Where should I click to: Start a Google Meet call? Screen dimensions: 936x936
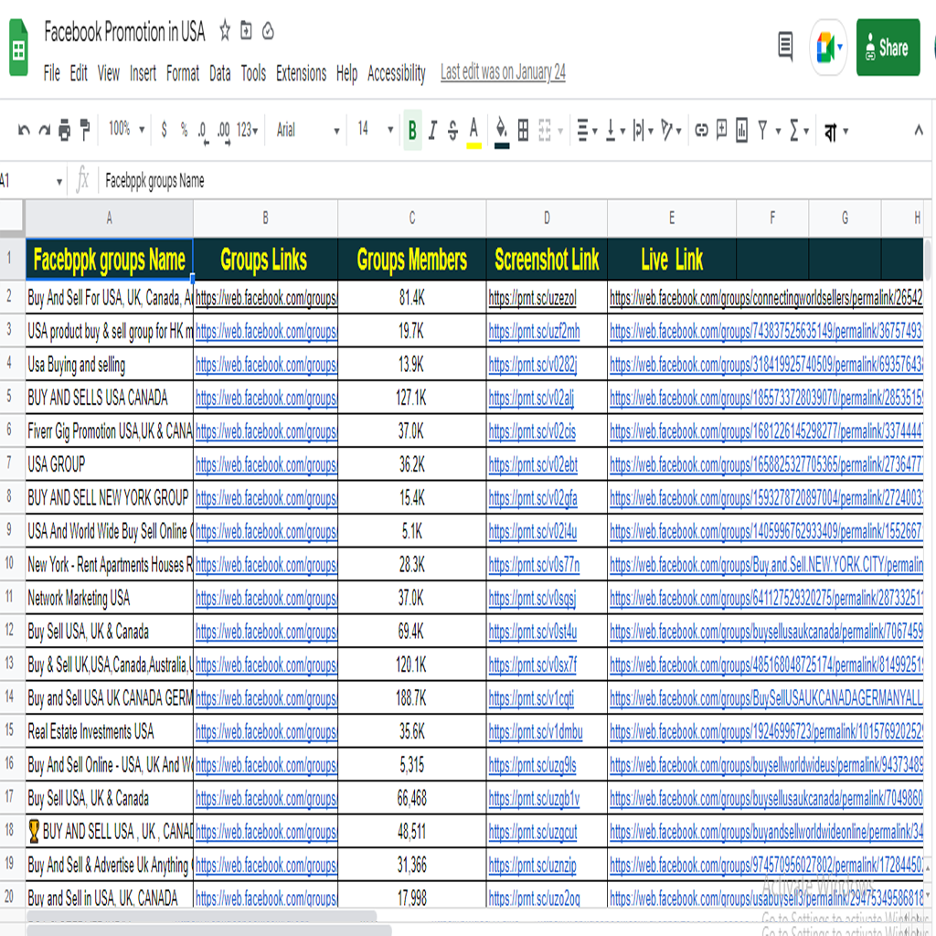[x=828, y=48]
